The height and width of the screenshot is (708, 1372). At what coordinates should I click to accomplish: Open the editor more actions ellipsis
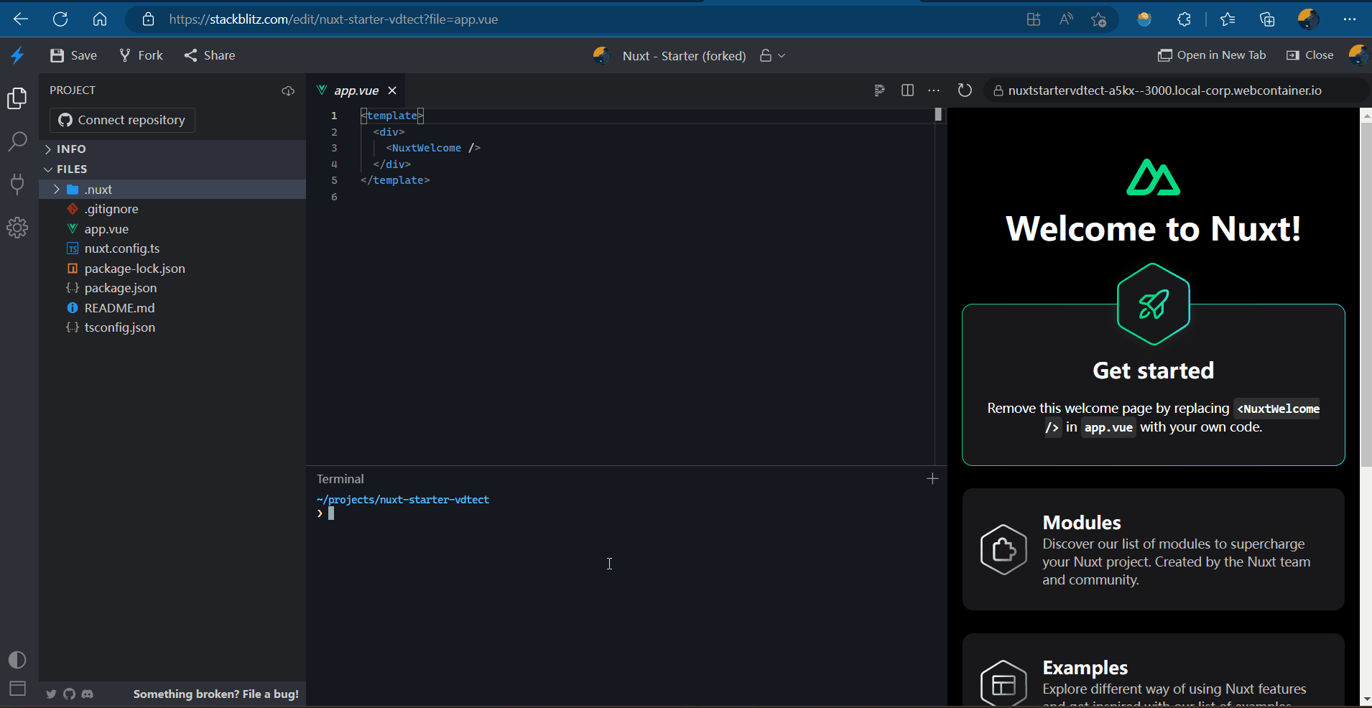[x=934, y=90]
